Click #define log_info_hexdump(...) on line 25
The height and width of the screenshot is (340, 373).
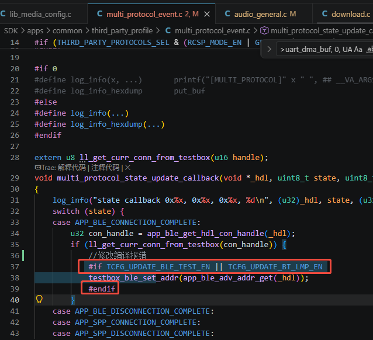point(99,124)
